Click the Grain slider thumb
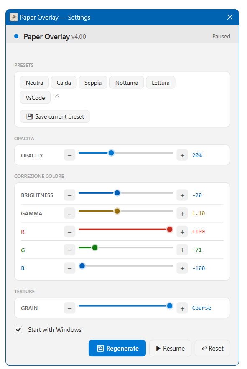Image resolution: width=247 pixels, height=369 pixels. tap(169, 306)
